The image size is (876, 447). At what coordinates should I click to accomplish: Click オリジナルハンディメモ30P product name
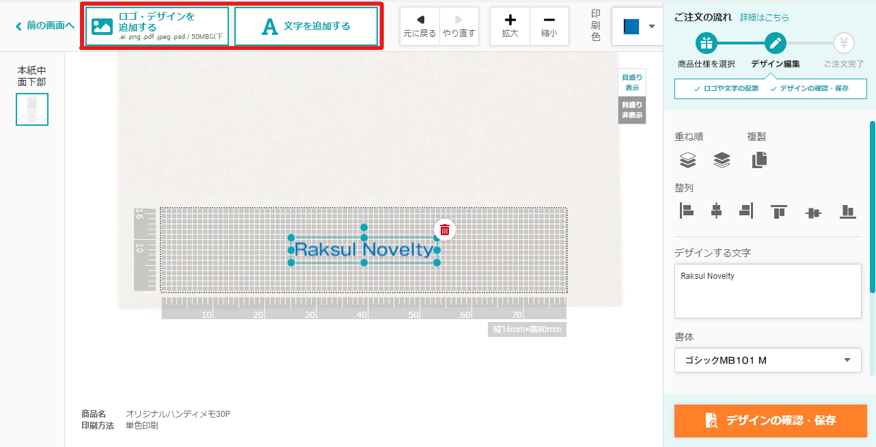coord(178,414)
